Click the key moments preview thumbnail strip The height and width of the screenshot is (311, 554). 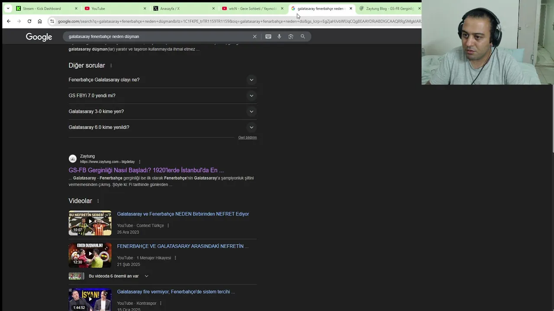click(76, 276)
